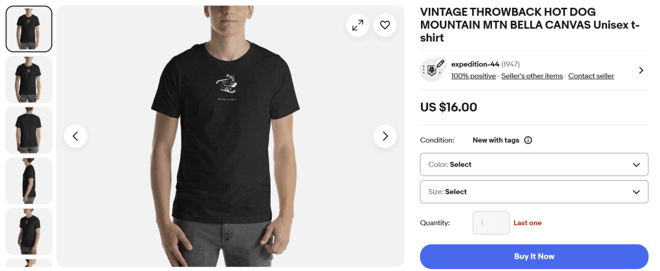Go to next product image
Viewport: 660px width, 271px height.
(x=385, y=136)
